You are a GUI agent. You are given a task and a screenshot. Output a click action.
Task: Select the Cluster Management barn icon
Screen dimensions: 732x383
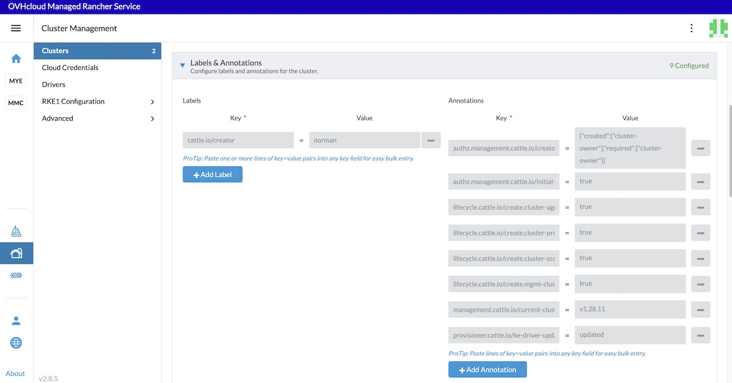tap(16, 253)
